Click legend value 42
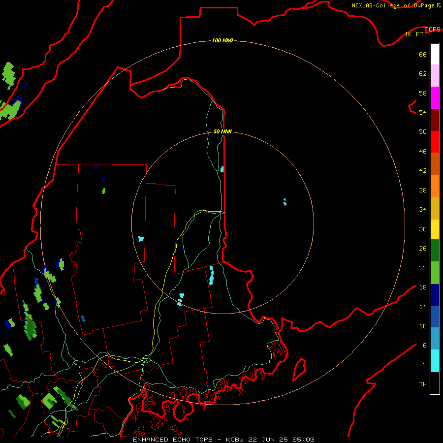Screen dimensions: 443x443 pos(423,171)
